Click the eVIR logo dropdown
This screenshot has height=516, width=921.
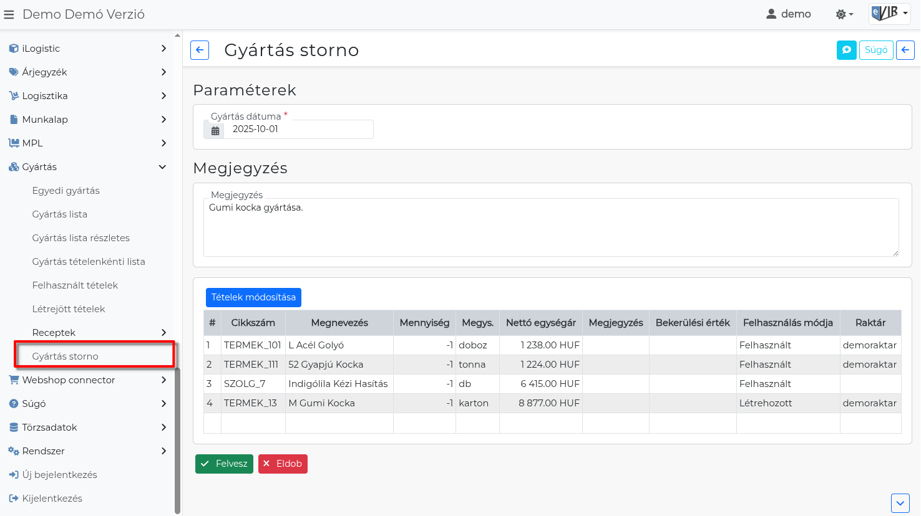[889, 14]
